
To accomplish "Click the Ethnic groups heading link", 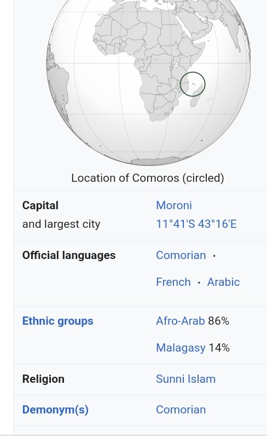I will click(57, 321).
